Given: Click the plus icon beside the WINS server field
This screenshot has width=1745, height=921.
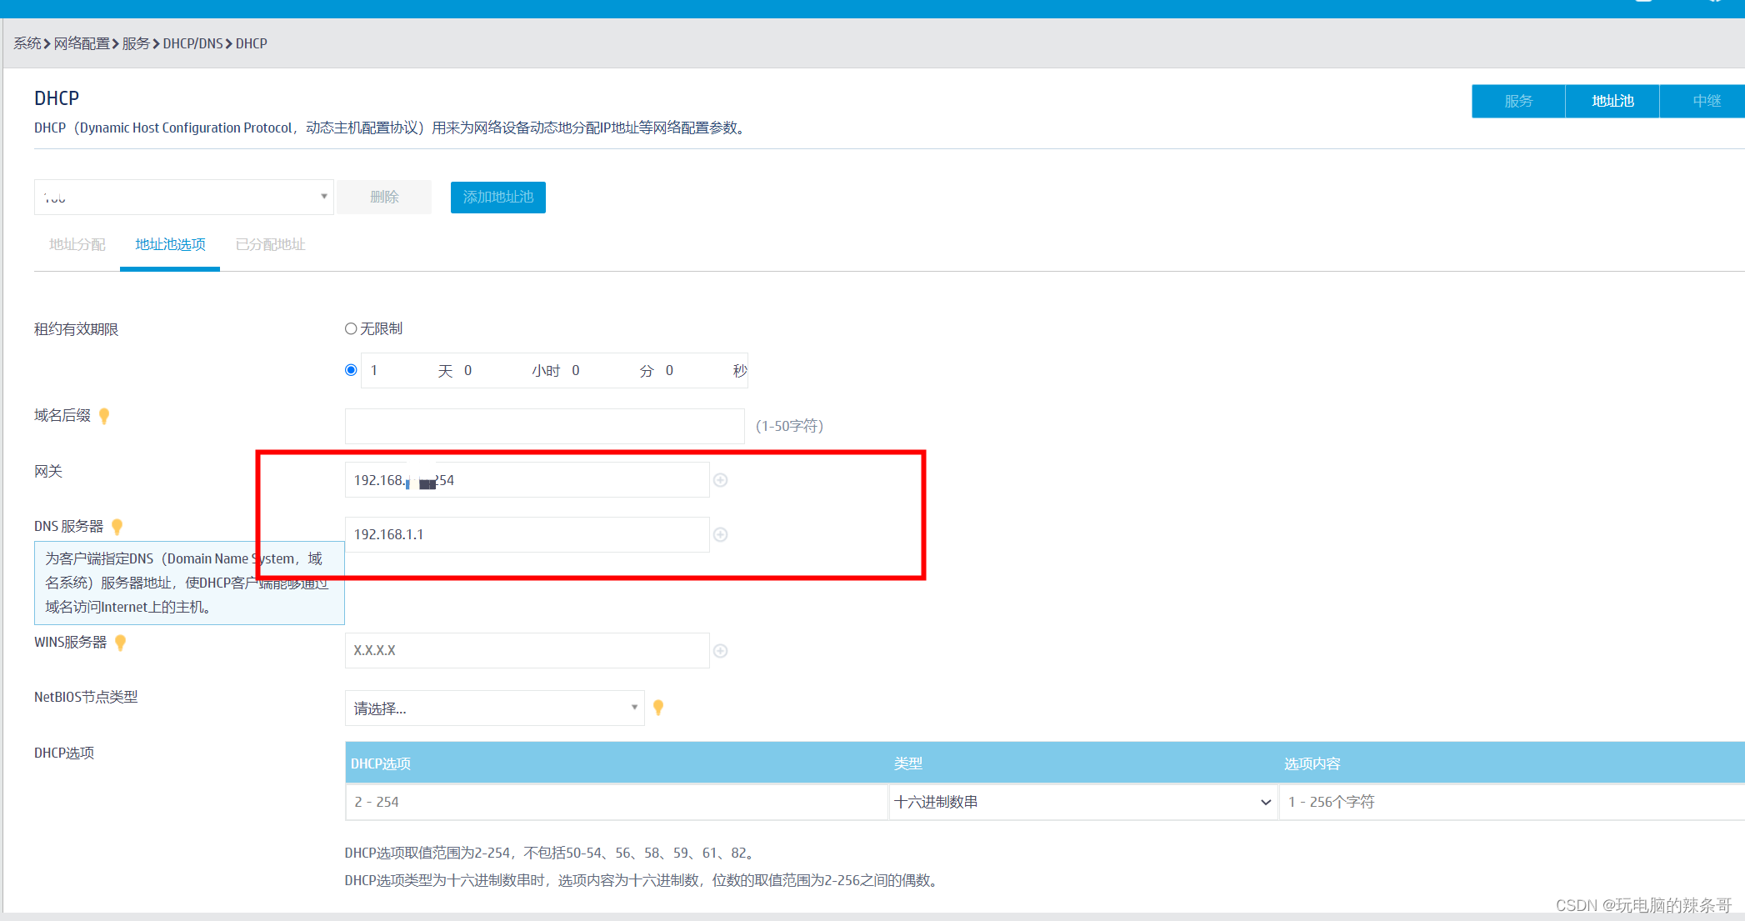Looking at the screenshot, I should (x=721, y=651).
